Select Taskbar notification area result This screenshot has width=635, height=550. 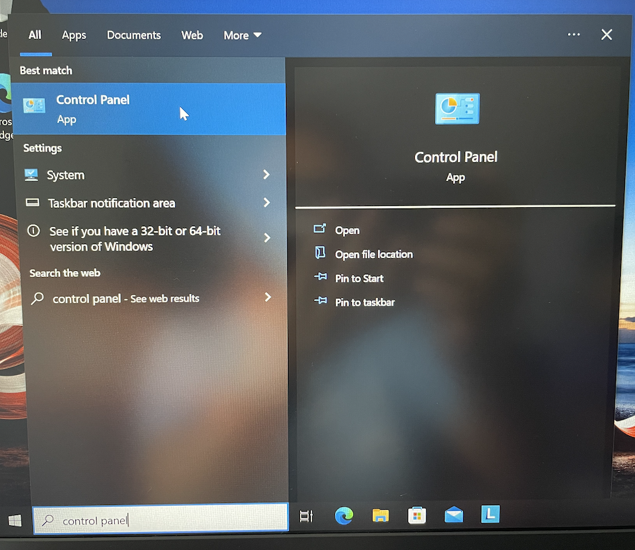[x=148, y=203]
